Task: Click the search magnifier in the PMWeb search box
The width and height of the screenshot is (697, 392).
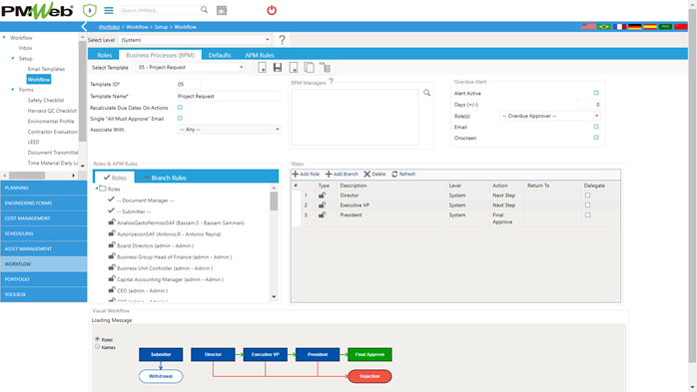Action: point(204,10)
